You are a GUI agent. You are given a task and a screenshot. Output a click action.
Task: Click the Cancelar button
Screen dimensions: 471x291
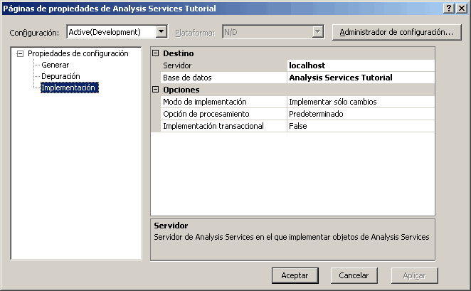pyautogui.click(x=354, y=275)
